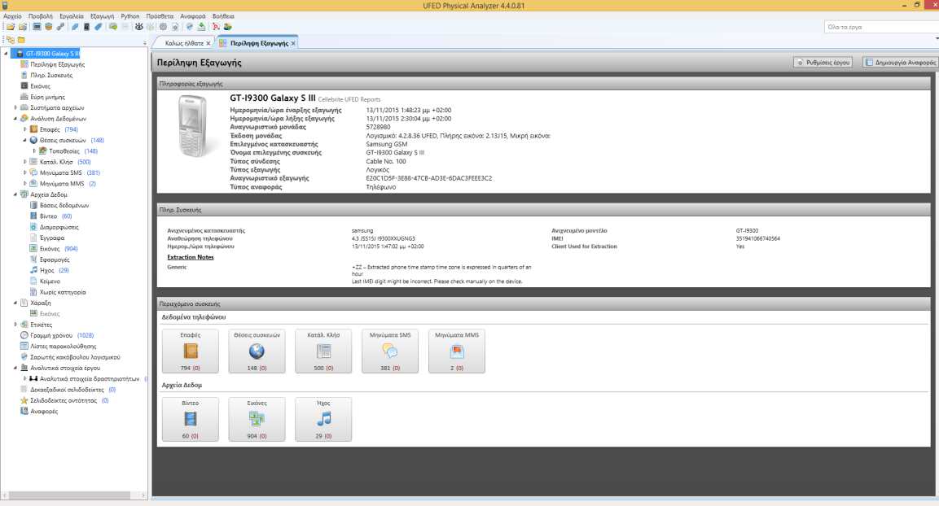Click the green download-arrow toolbar icon
This screenshot has width=939, height=506.
201,26
